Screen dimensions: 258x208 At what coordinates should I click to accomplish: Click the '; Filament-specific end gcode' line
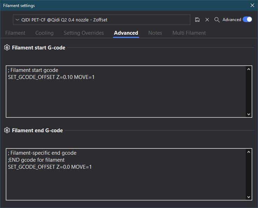point(42,153)
